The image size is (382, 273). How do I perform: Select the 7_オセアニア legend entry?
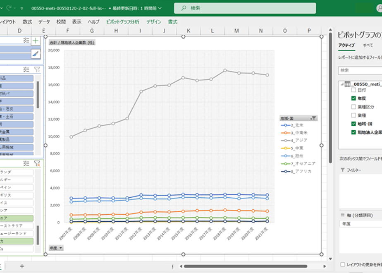(298, 163)
